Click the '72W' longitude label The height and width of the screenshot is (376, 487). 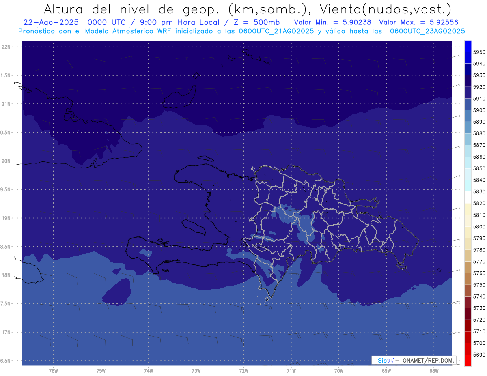pos(243,371)
